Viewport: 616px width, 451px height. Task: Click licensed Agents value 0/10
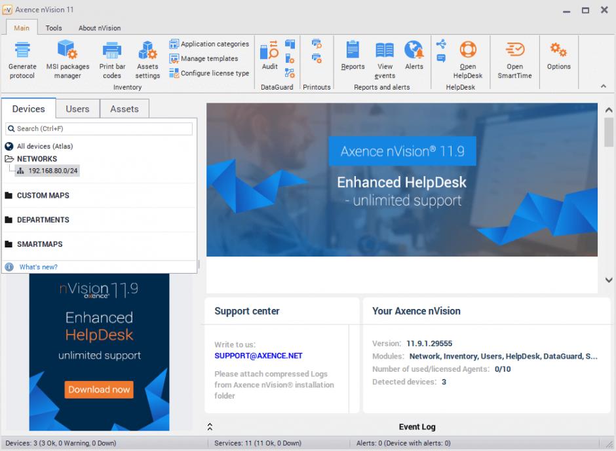coord(503,369)
